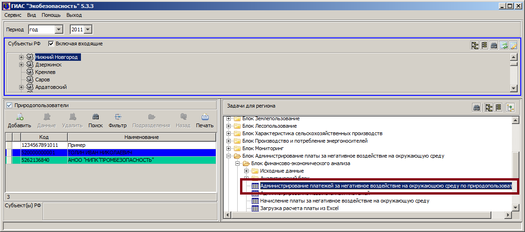Click expand-all tree icon in Субъекты РФ panel
This screenshot has height=232, width=525.
pyautogui.click(x=475, y=45)
